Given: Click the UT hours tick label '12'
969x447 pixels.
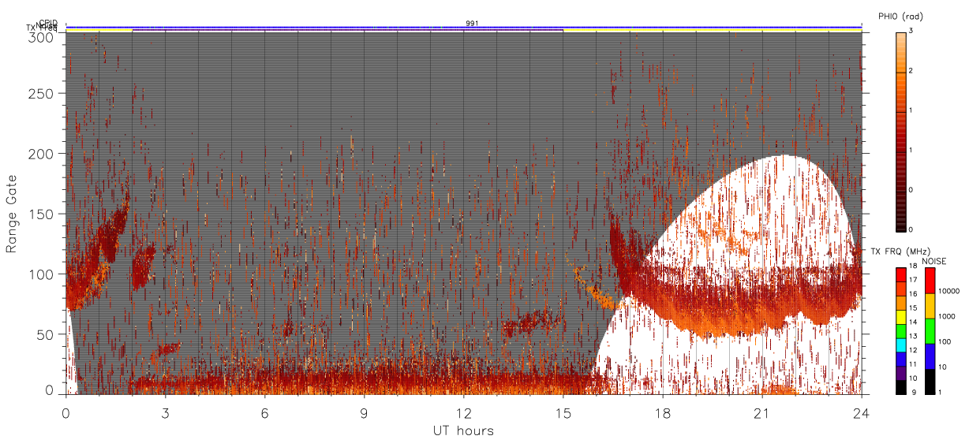Looking at the screenshot, I should (x=464, y=412).
